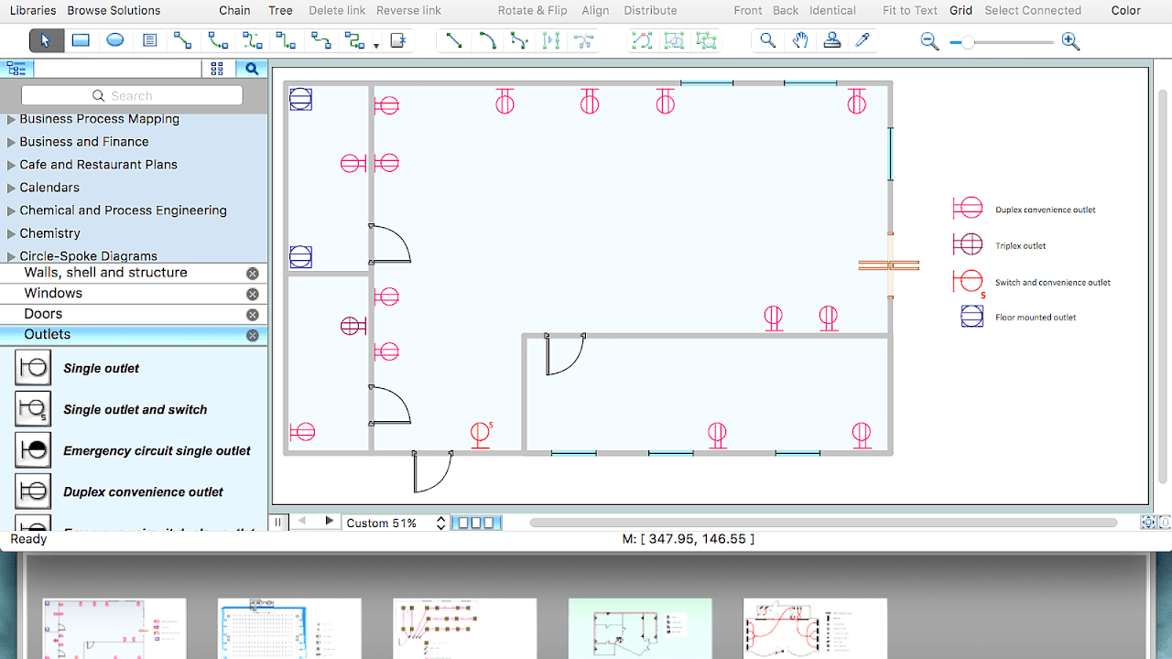The width and height of the screenshot is (1172, 659).
Task: Select the pointer arrow tool
Action: point(47,41)
